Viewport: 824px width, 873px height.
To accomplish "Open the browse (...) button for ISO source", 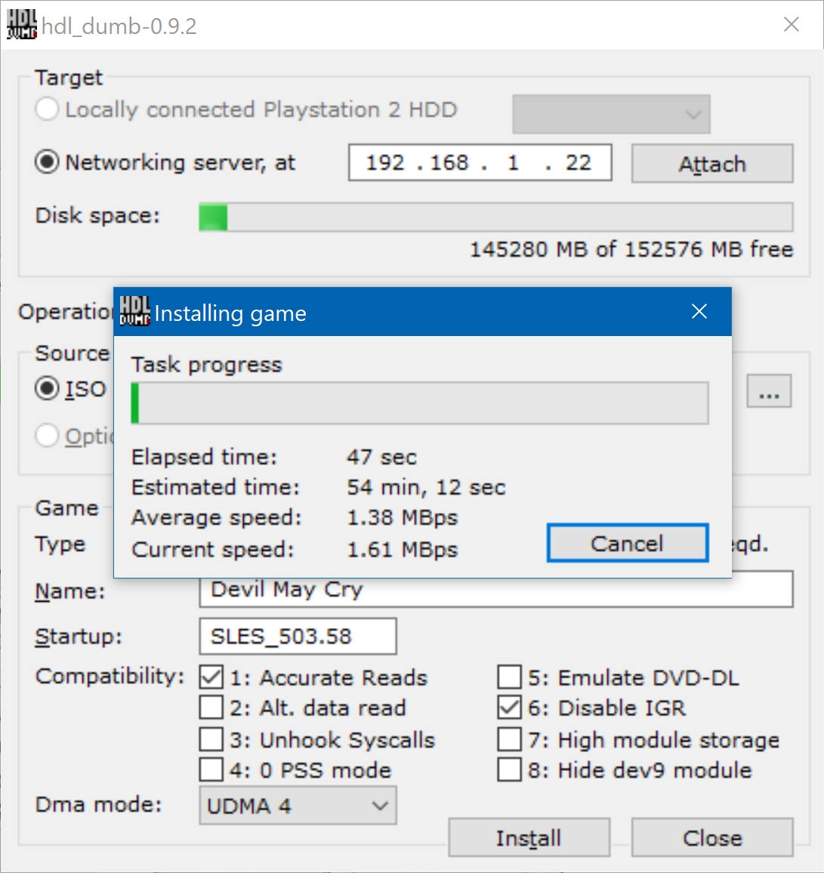I will point(769,391).
